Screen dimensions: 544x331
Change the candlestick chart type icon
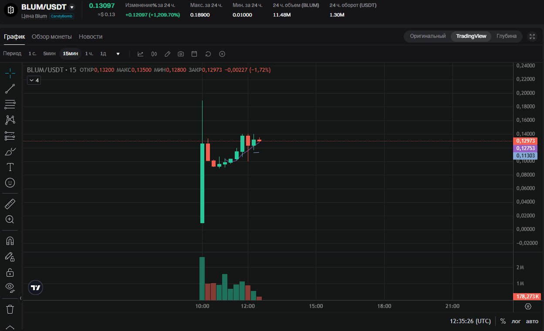point(154,54)
